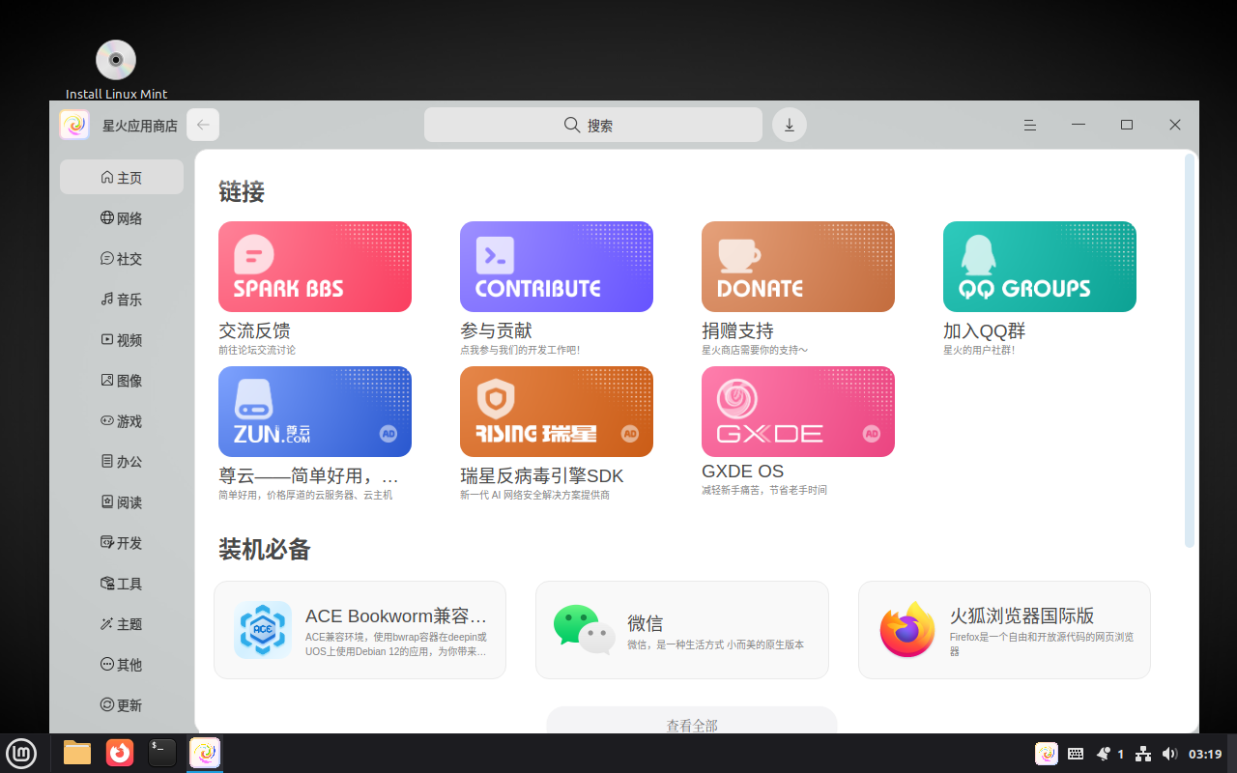Open the 阅读 reading category
This screenshot has height=773, width=1237.
pos(122,502)
